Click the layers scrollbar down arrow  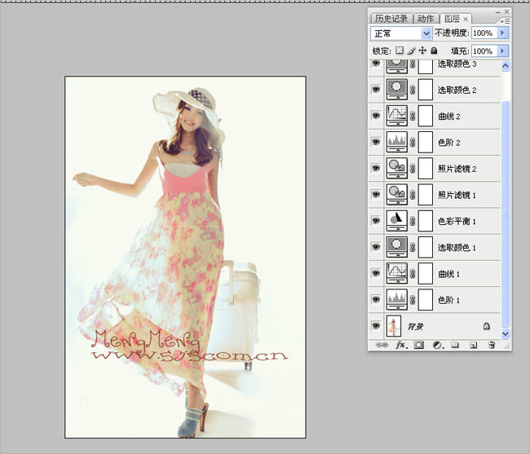tap(506, 333)
